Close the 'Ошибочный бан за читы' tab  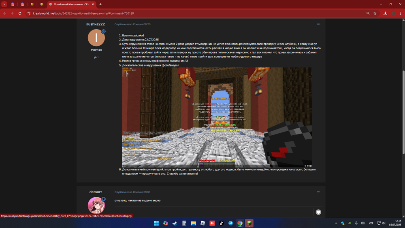[93, 4]
